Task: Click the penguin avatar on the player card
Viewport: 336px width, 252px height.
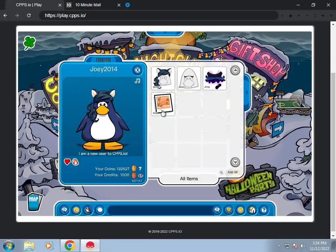Action: [103, 119]
